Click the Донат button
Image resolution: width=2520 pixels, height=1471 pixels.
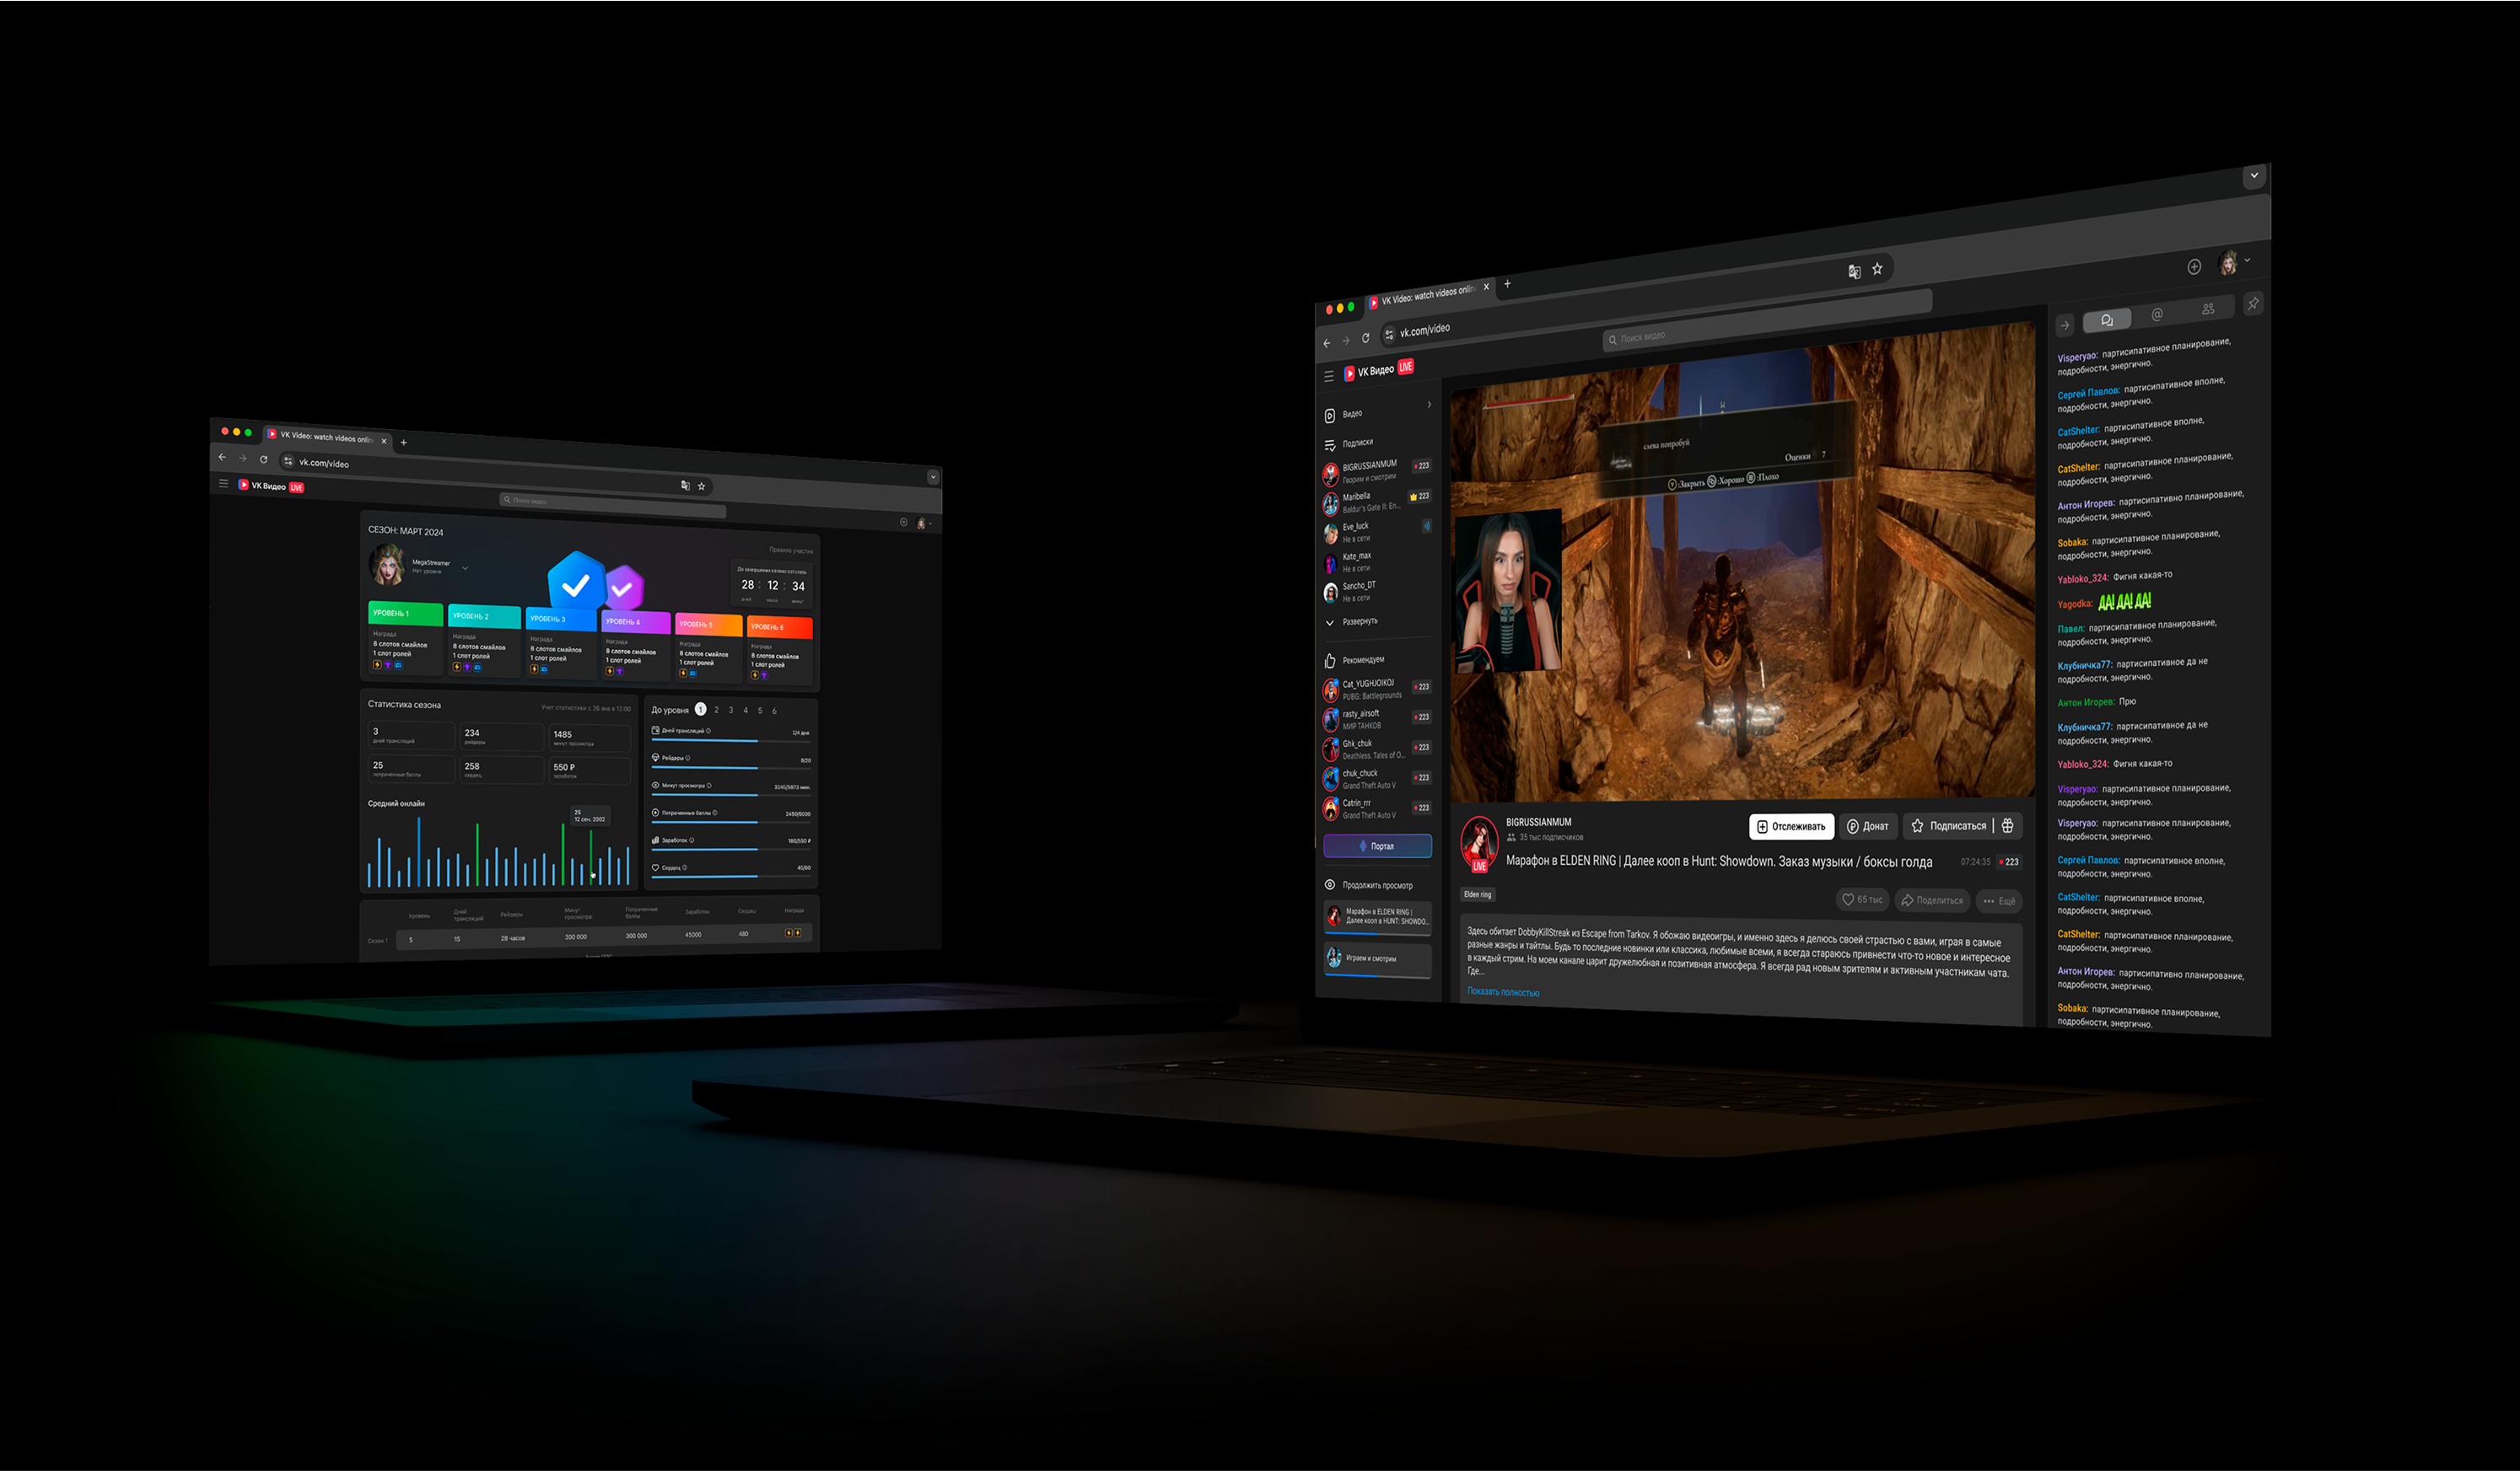(x=1867, y=826)
